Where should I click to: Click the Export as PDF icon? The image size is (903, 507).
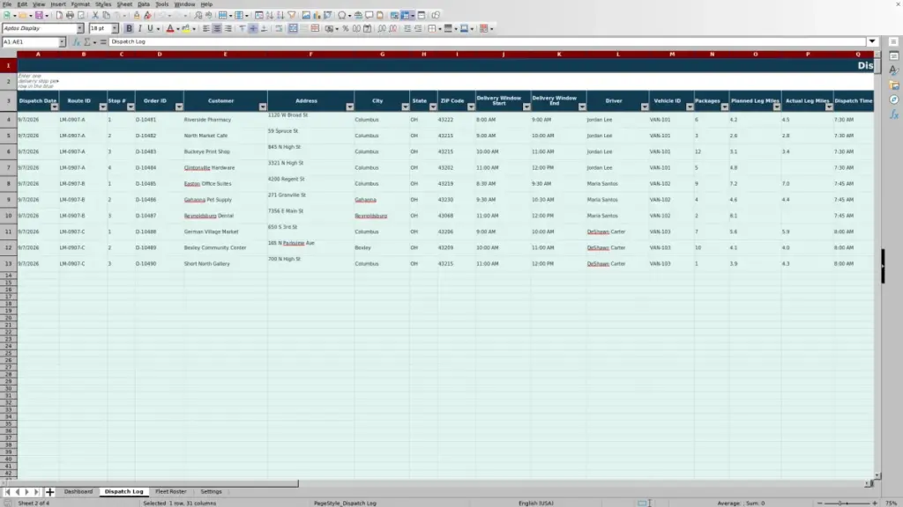pyautogui.click(x=59, y=15)
